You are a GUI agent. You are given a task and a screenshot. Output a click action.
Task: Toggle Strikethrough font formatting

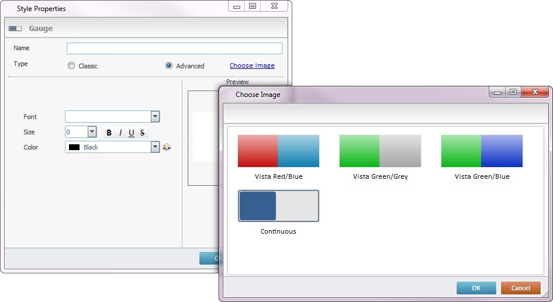coord(142,133)
